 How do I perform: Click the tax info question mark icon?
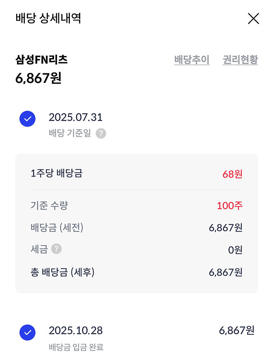point(57,249)
